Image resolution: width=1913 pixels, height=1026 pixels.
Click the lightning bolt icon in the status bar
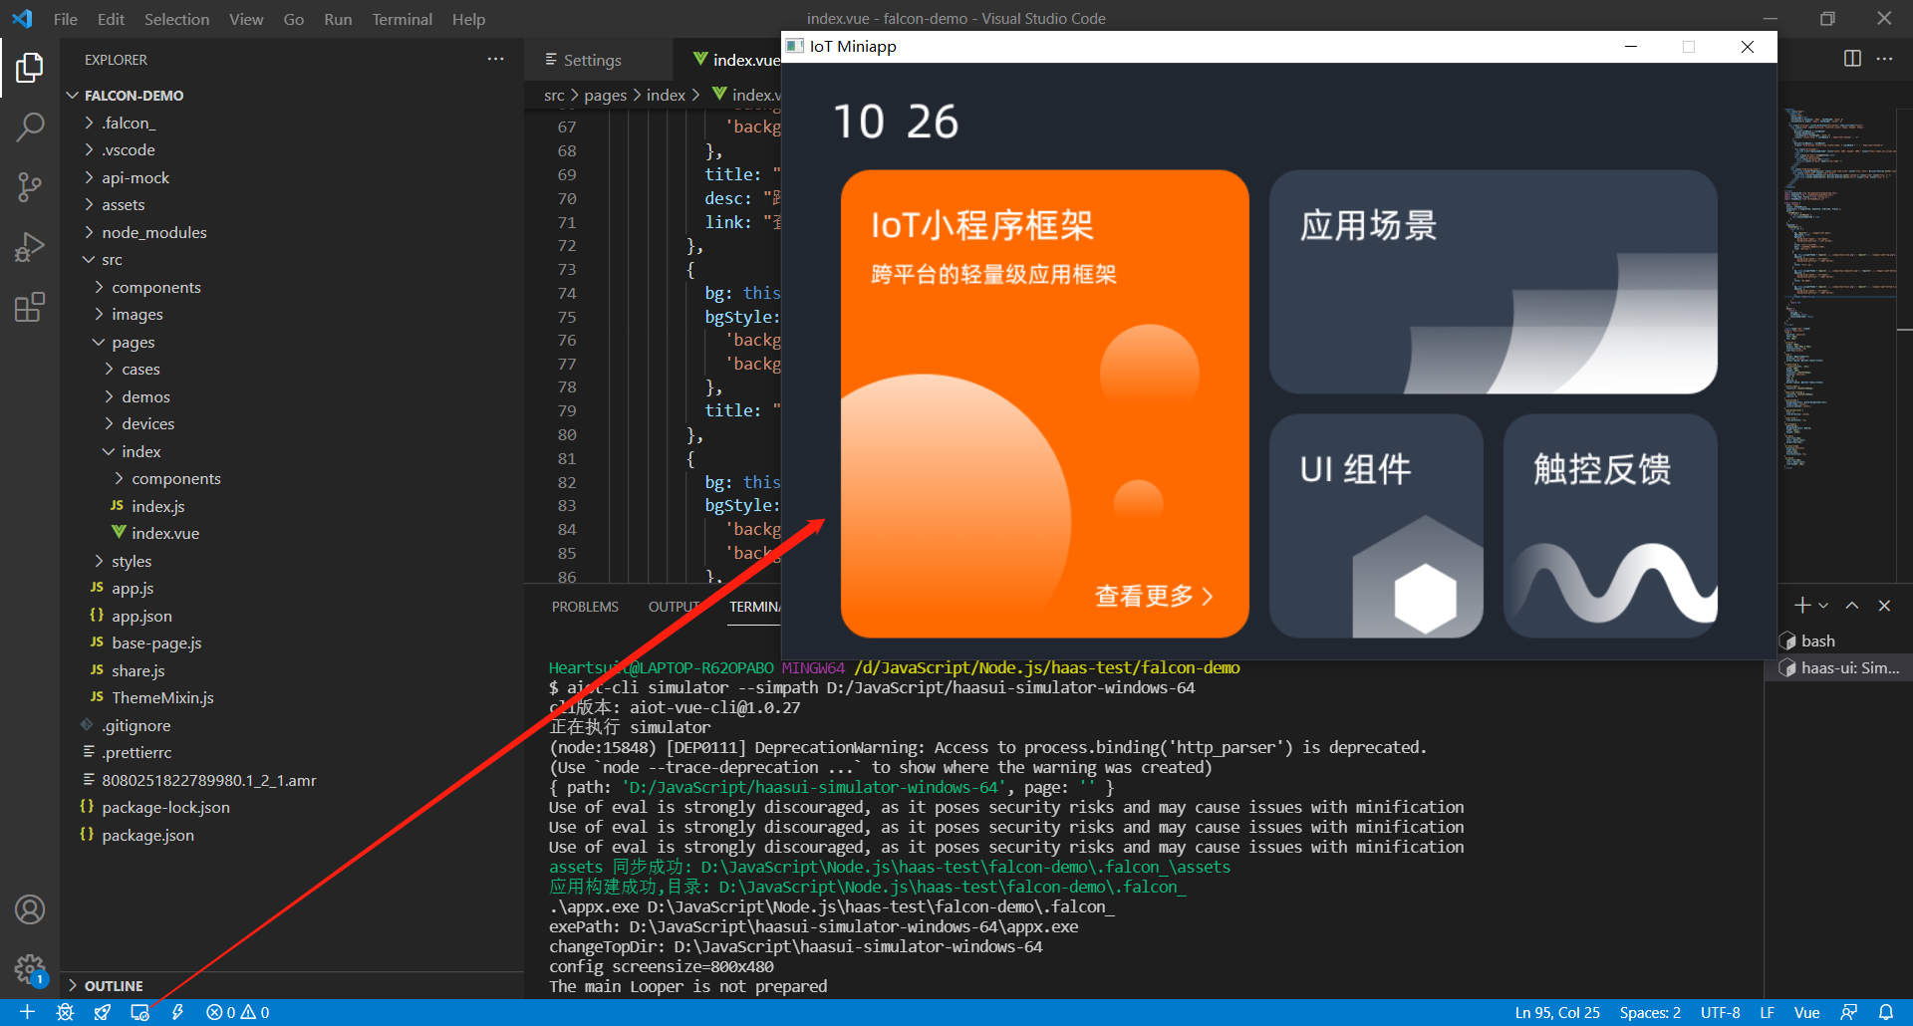point(177,1012)
